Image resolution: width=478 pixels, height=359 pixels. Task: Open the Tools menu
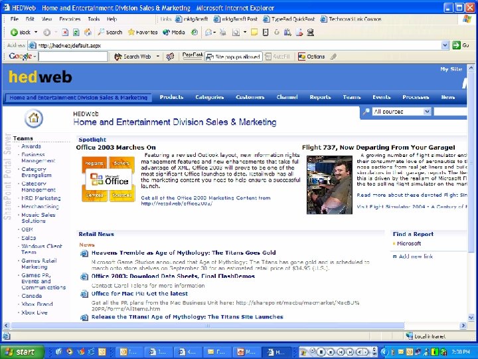coord(94,19)
